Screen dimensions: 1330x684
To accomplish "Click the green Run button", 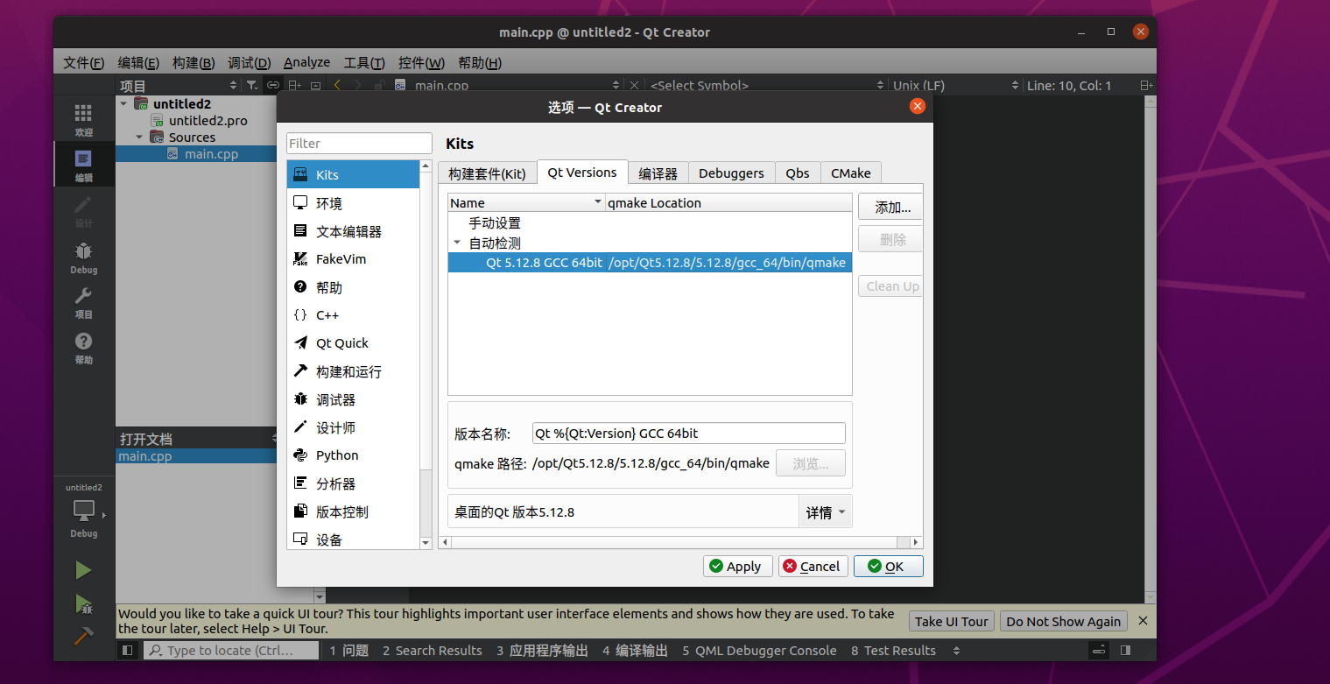I will pos(83,570).
